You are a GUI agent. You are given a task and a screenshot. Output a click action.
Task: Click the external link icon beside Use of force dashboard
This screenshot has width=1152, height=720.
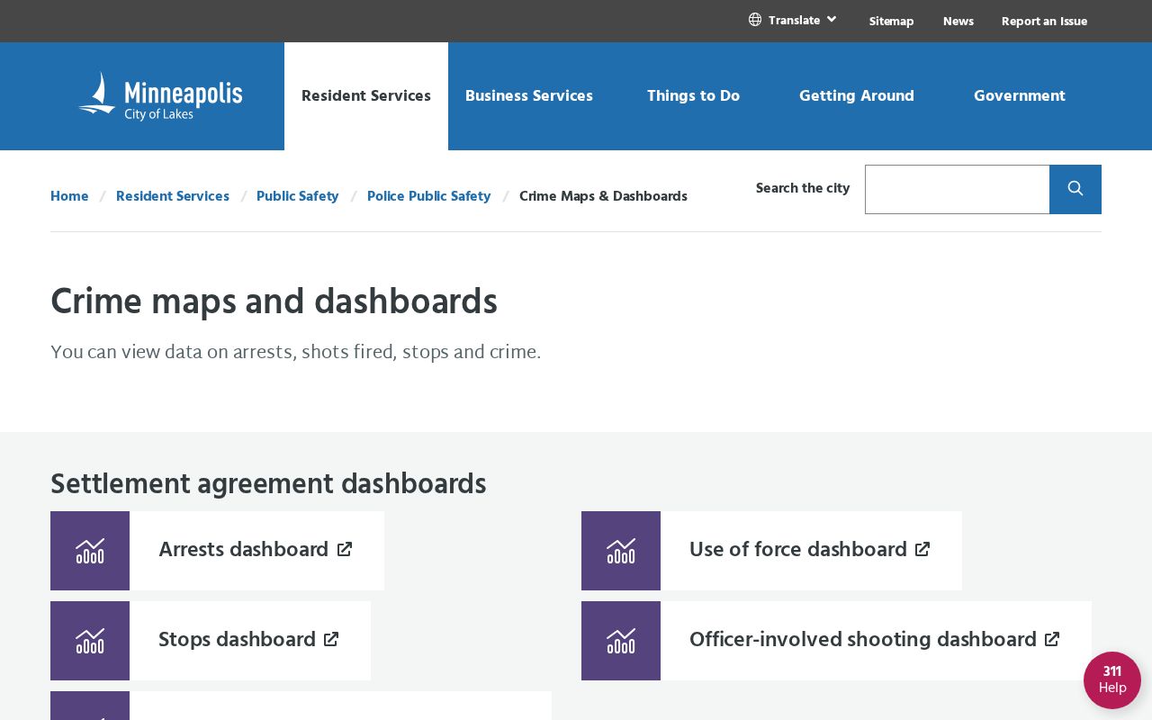coord(922,549)
